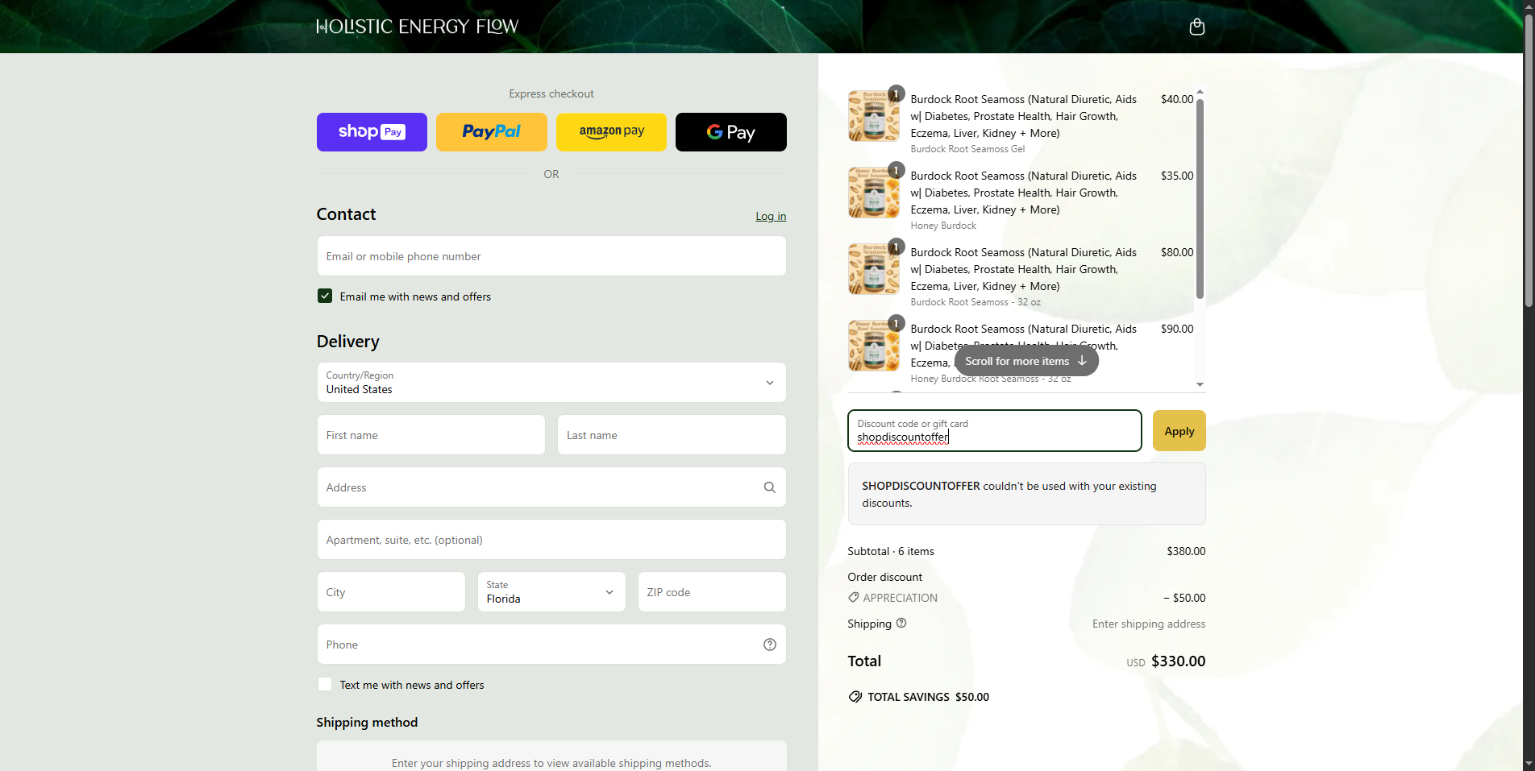Click the Last name field

[672, 435]
